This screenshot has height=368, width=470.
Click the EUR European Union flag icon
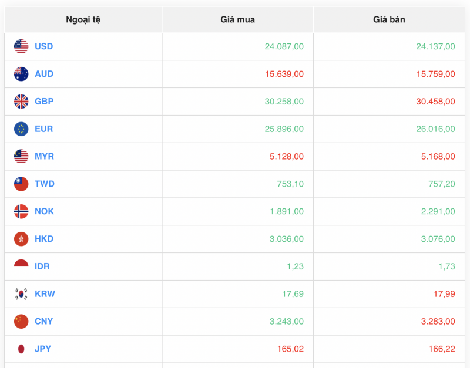point(21,129)
